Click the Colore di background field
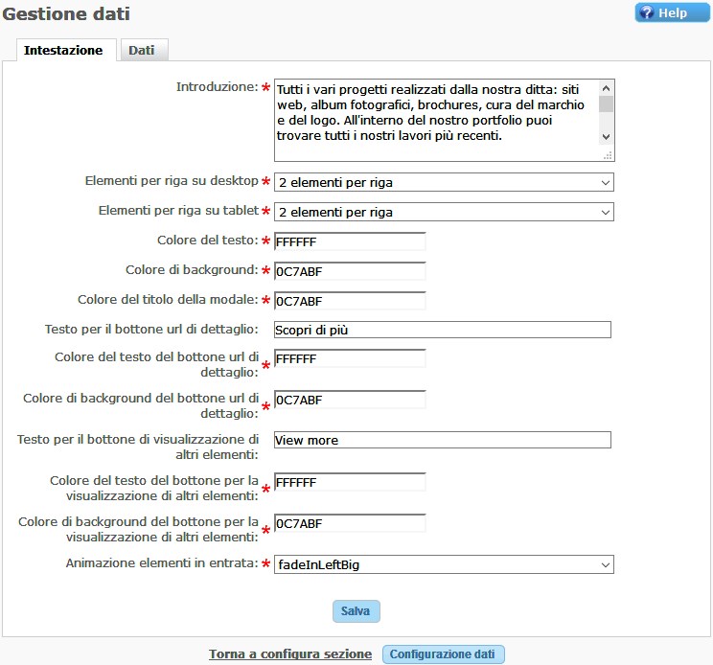The height and width of the screenshot is (665, 713). (x=350, y=271)
